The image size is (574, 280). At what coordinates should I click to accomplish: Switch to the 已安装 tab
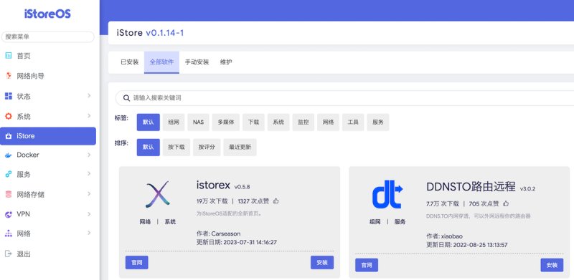click(x=130, y=62)
